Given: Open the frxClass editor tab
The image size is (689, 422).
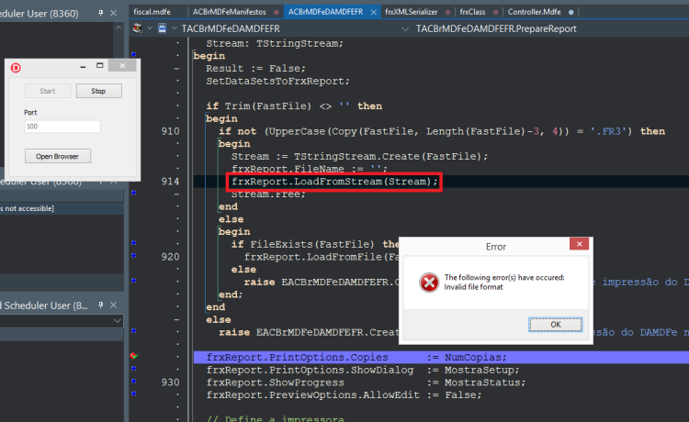Looking at the screenshot, I should 472,12.
